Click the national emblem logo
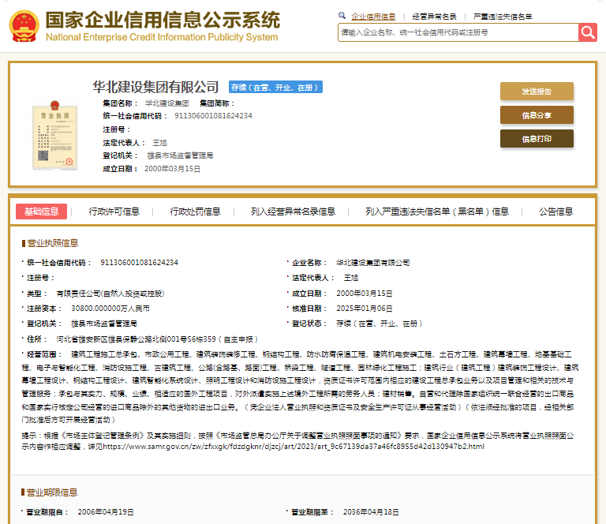 [x=24, y=26]
